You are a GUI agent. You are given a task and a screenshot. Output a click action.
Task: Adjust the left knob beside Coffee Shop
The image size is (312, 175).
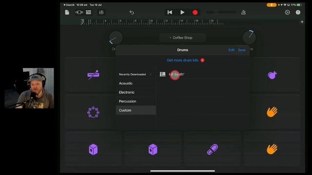coord(116,38)
